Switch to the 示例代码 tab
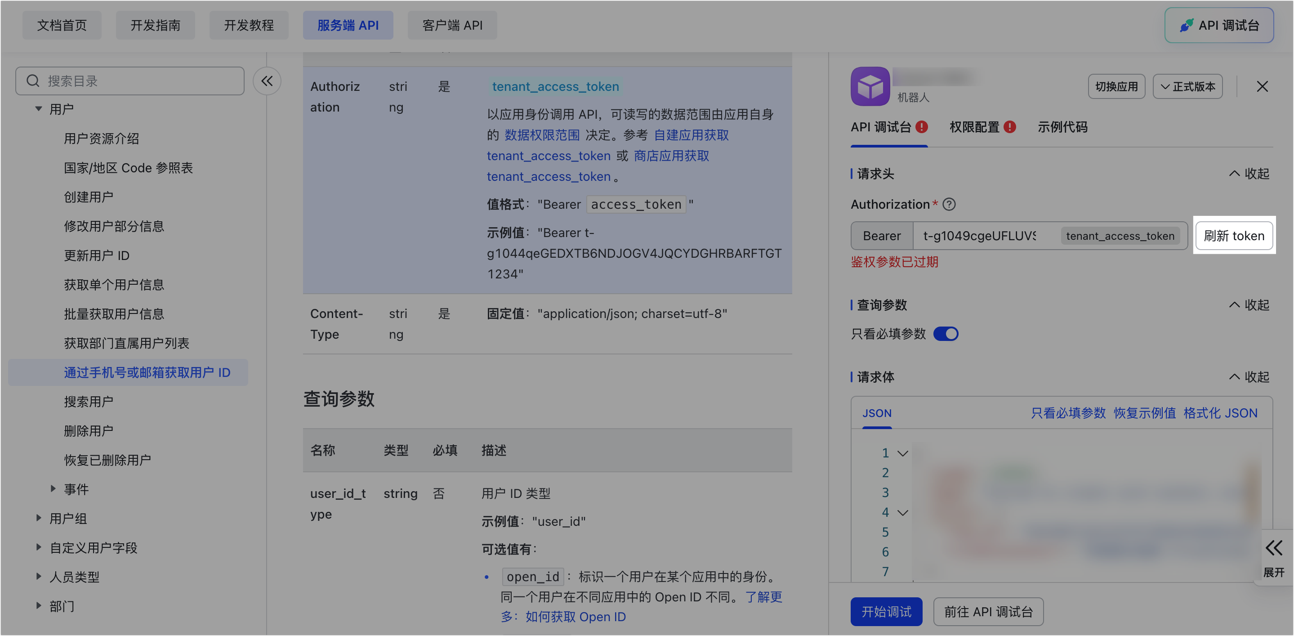The height and width of the screenshot is (636, 1294). [x=1062, y=127]
